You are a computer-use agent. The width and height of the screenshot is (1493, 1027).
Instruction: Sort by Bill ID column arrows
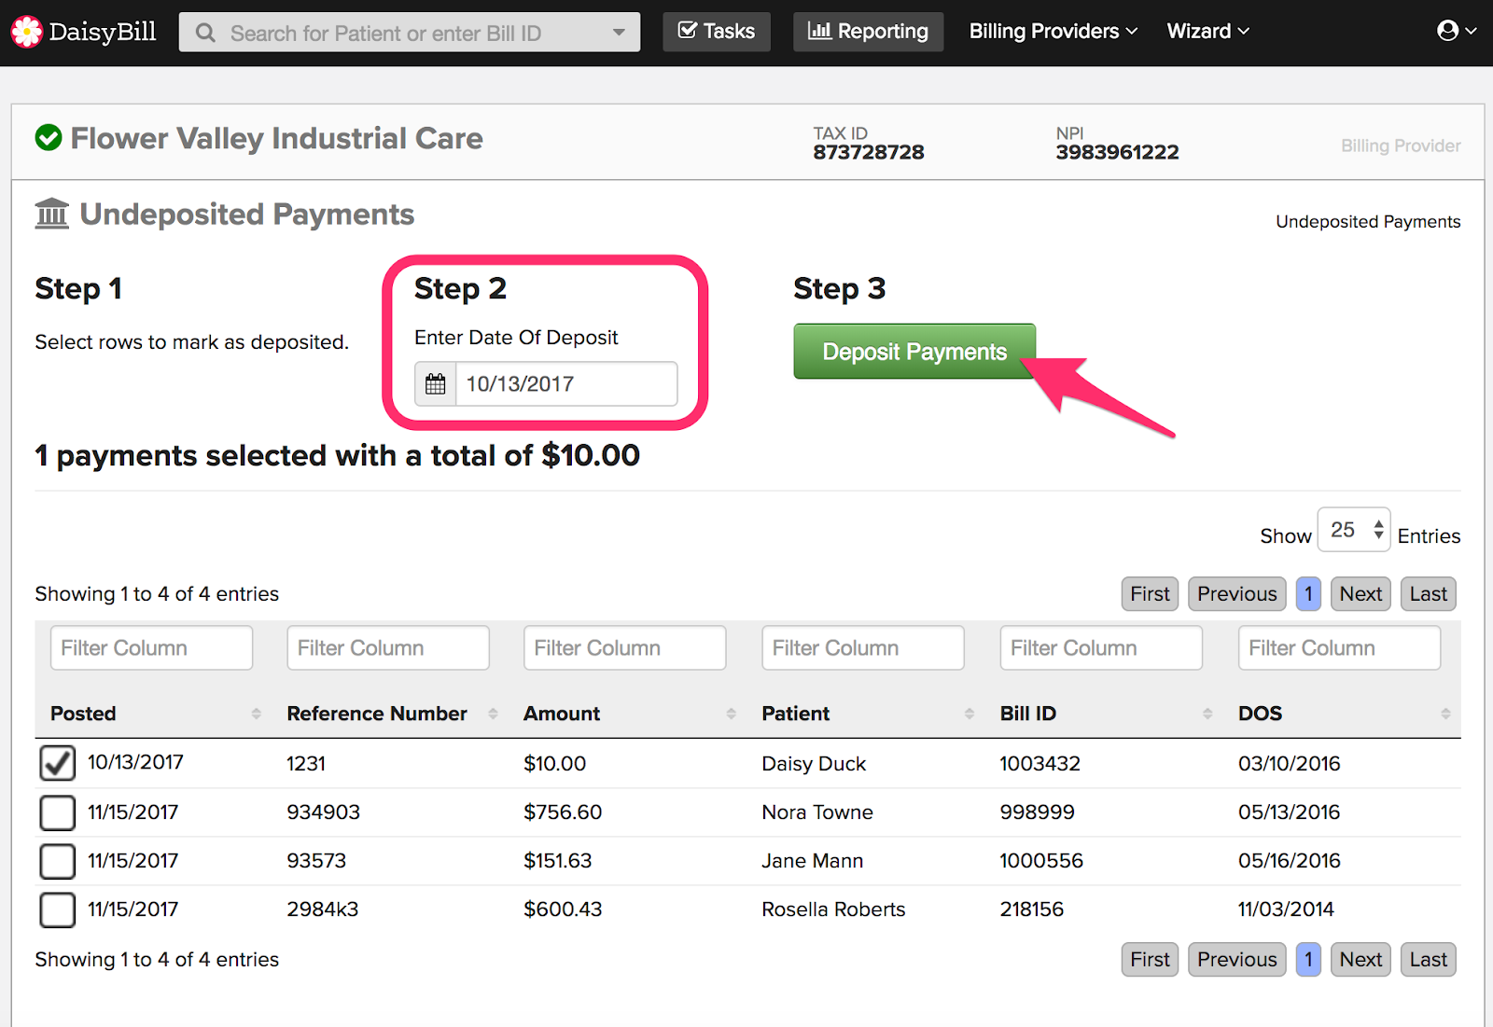point(1207,714)
